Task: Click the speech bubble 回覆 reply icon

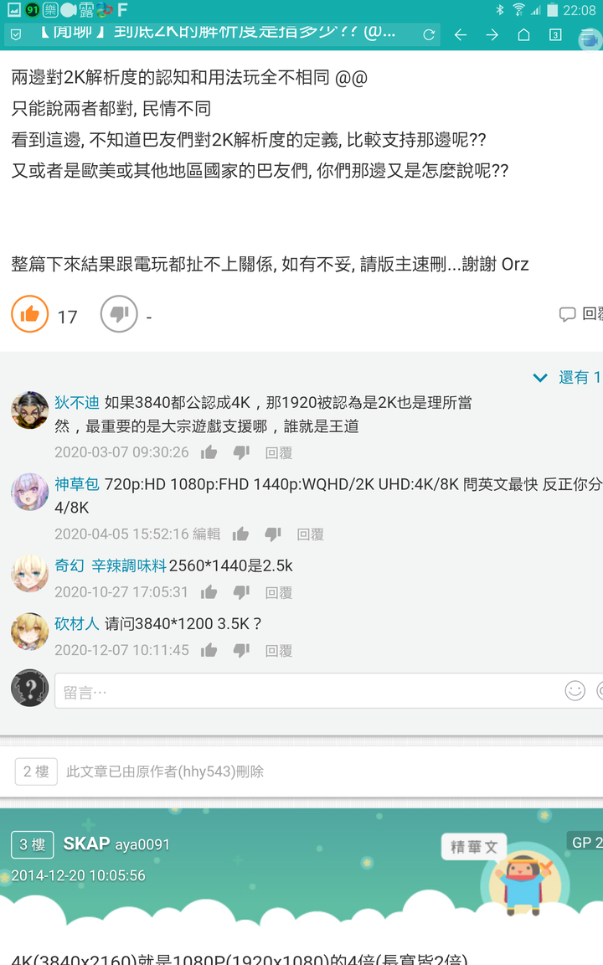Action: [580, 314]
